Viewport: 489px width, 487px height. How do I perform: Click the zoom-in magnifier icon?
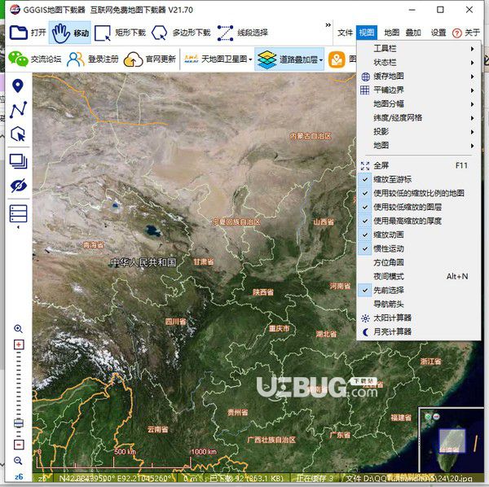[x=18, y=328]
